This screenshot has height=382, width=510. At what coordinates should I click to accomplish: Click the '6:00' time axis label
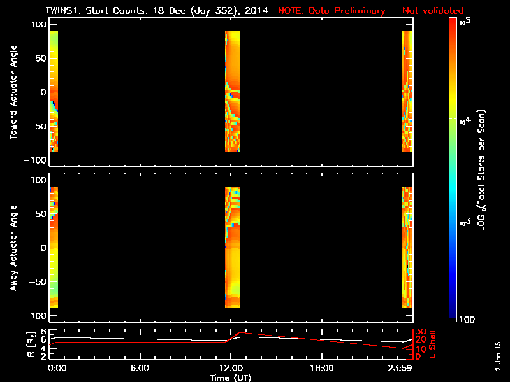click(x=140, y=368)
